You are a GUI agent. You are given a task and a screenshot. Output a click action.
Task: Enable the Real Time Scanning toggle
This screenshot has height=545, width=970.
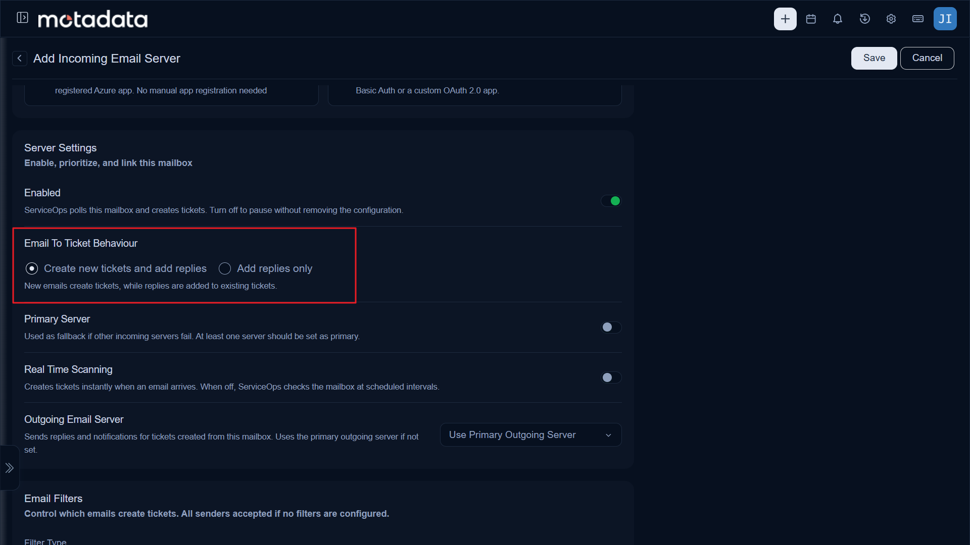611,377
